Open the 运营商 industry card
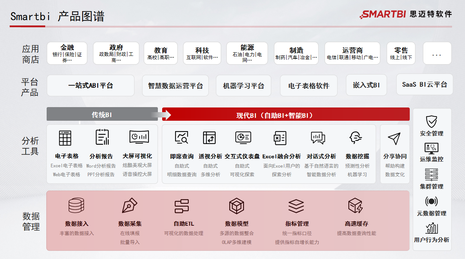The height and width of the screenshot is (259, 465). click(352, 53)
